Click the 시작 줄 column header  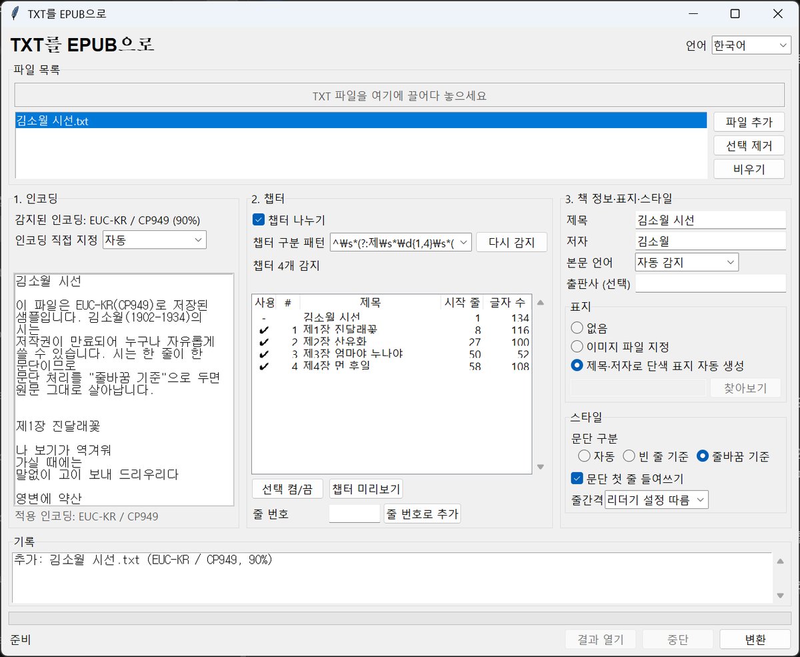(461, 303)
